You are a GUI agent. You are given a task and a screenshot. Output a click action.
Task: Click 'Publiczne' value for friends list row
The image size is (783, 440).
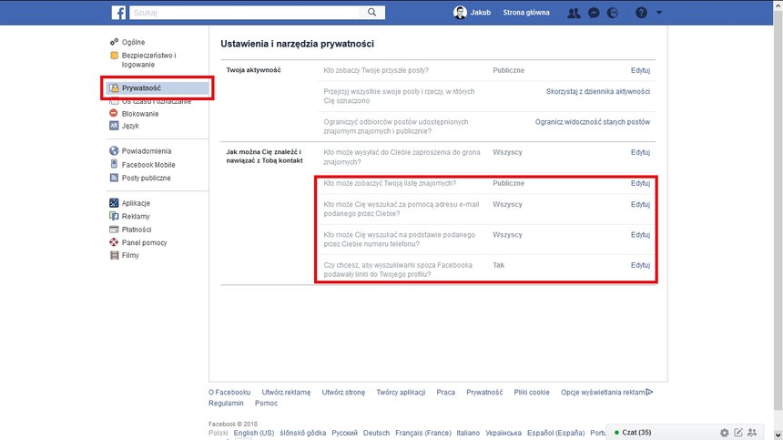click(x=508, y=183)
